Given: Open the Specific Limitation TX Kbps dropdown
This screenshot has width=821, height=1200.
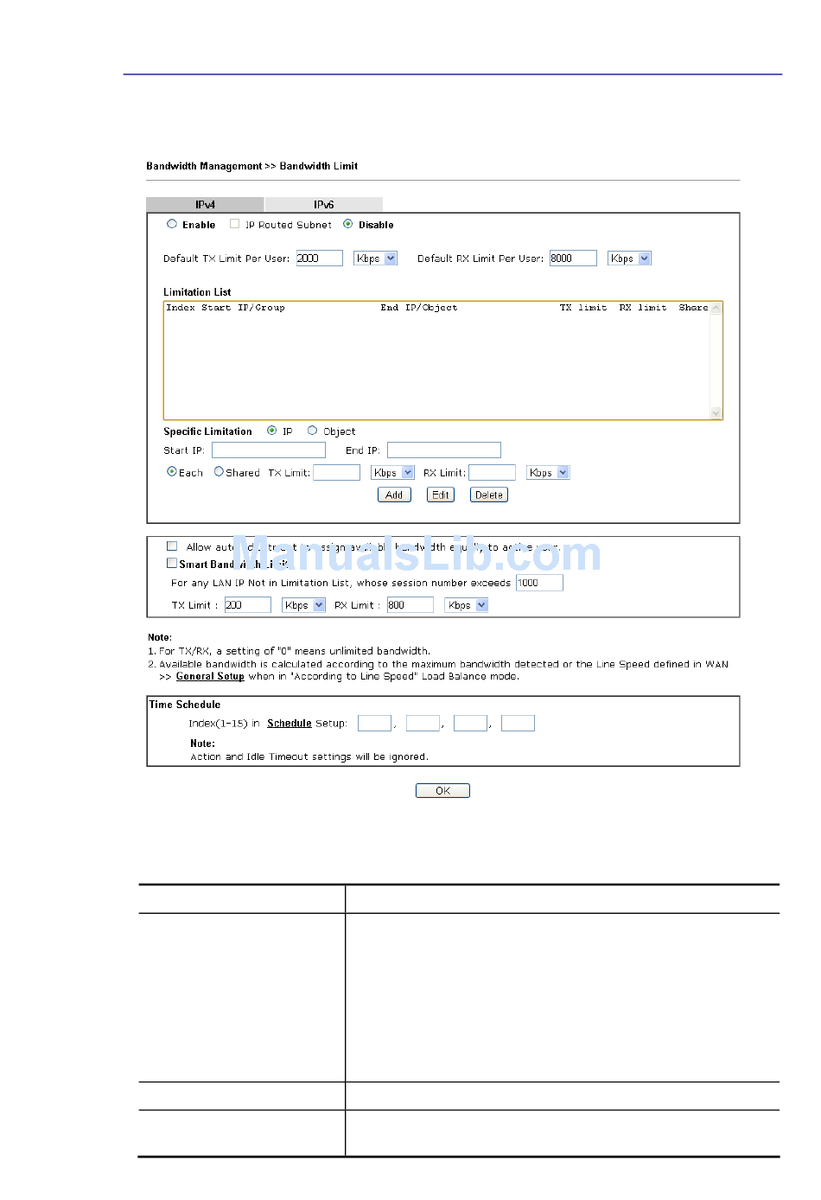Looking at the screenshot, I should pos(393,473).
